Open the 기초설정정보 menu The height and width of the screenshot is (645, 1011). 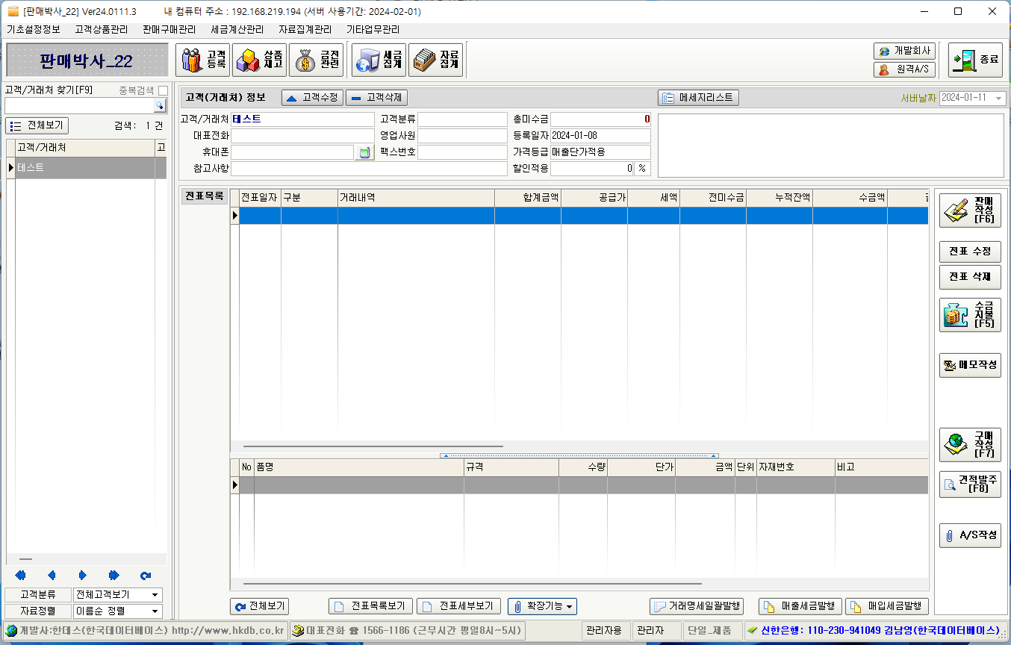click(x=34, y=30)
